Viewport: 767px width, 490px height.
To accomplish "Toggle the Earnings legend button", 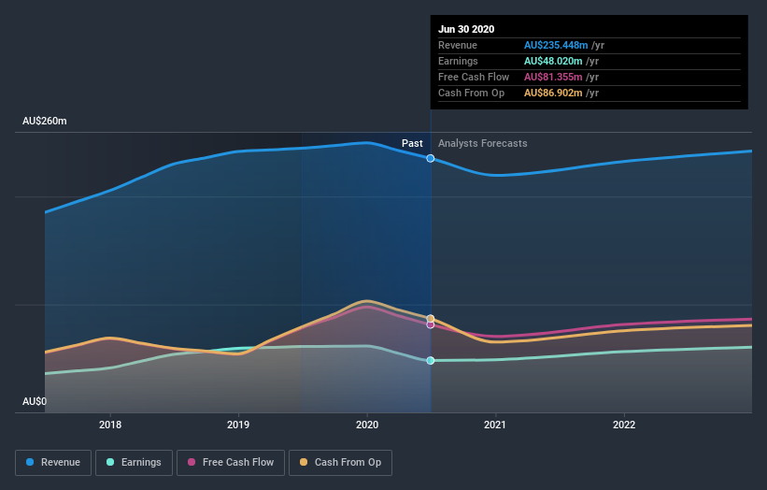I will point(134,463).
